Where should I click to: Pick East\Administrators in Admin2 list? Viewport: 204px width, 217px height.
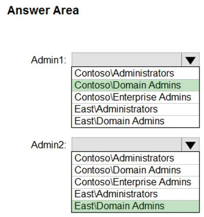tap(136, 194)
